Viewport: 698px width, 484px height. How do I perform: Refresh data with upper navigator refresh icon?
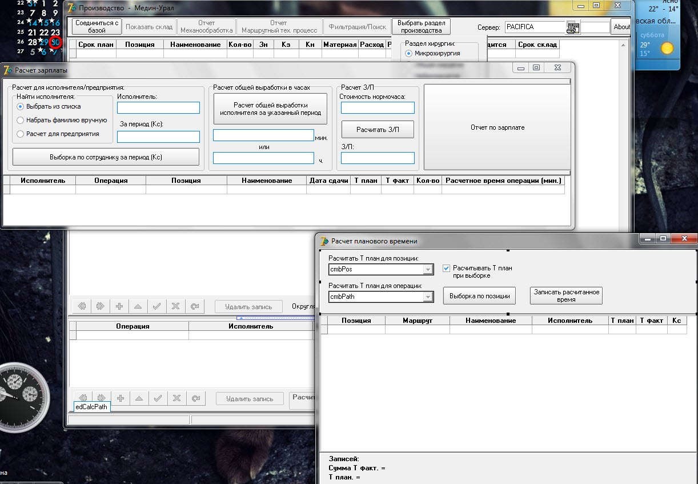point(194,306)
